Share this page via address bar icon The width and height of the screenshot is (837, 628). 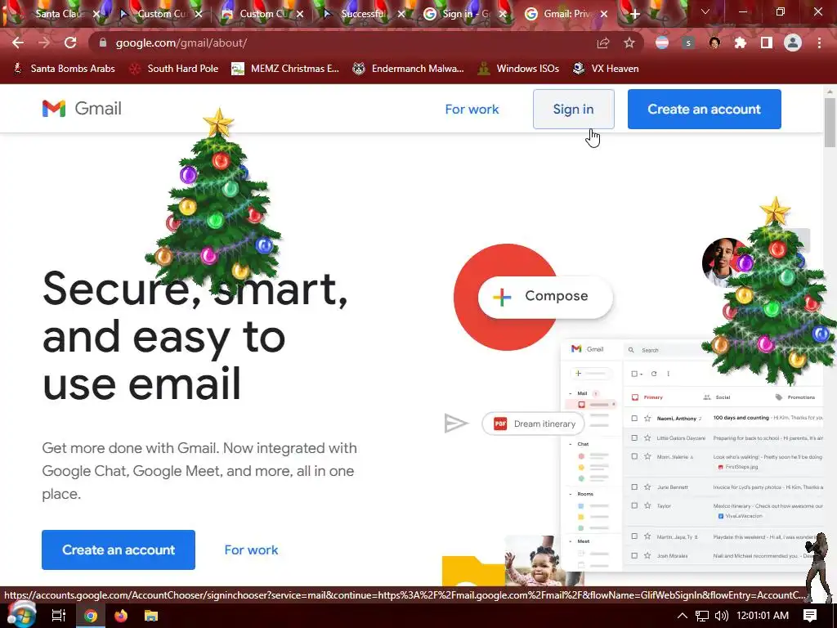pyautogui.click(x=603, y=43)
